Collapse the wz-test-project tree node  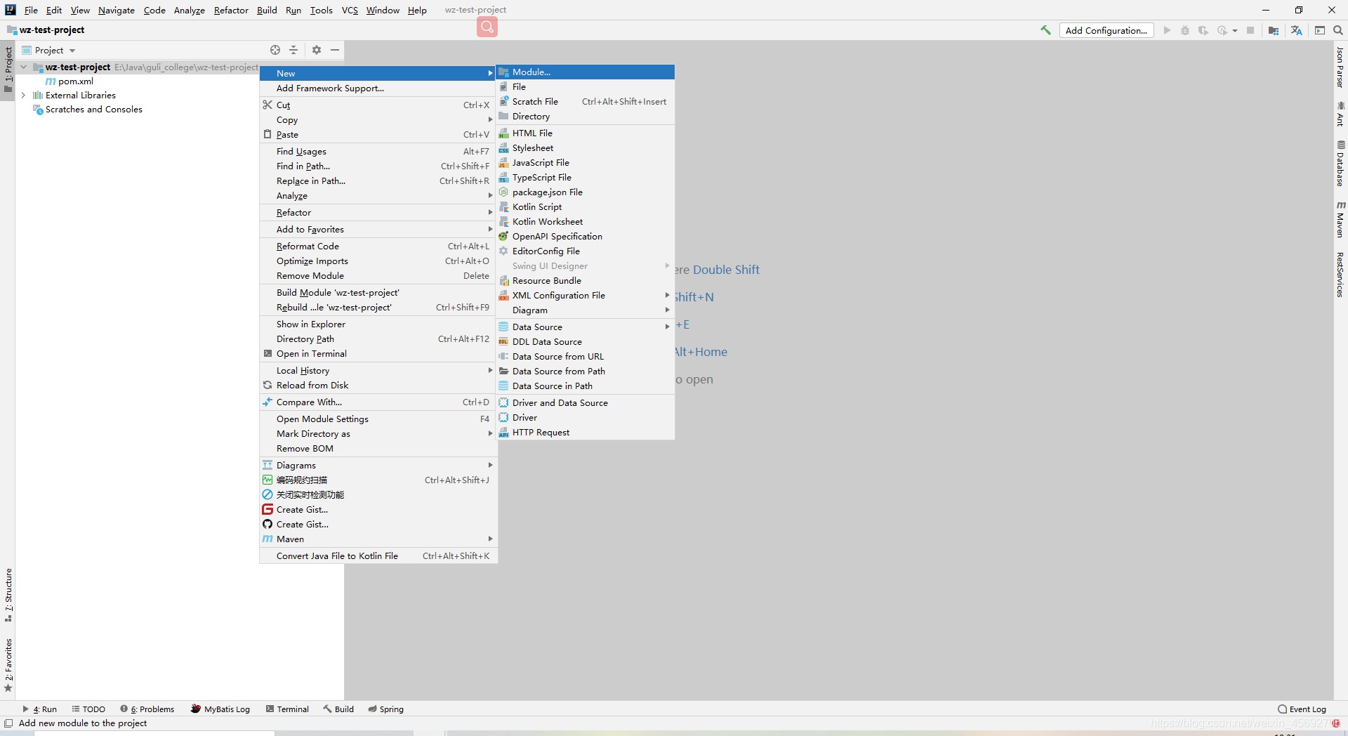pos(24,67)
